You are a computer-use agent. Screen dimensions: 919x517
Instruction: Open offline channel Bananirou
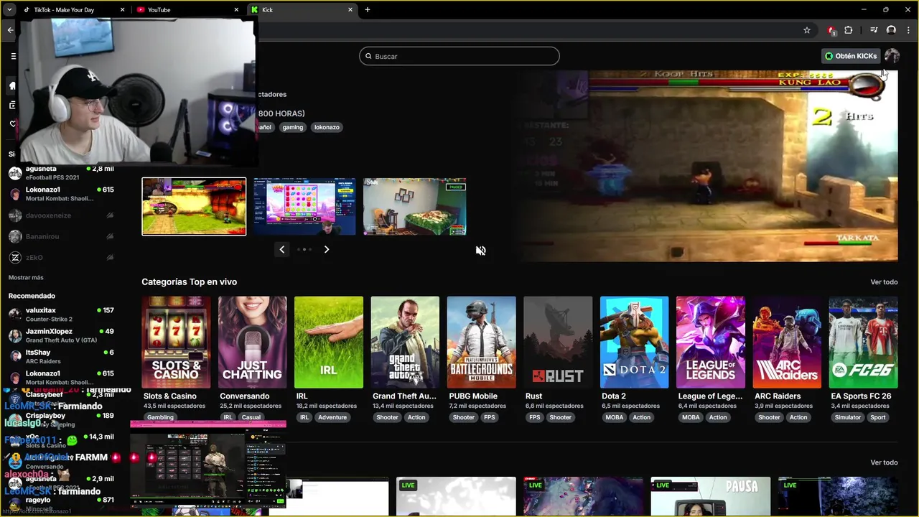(61, 236)
